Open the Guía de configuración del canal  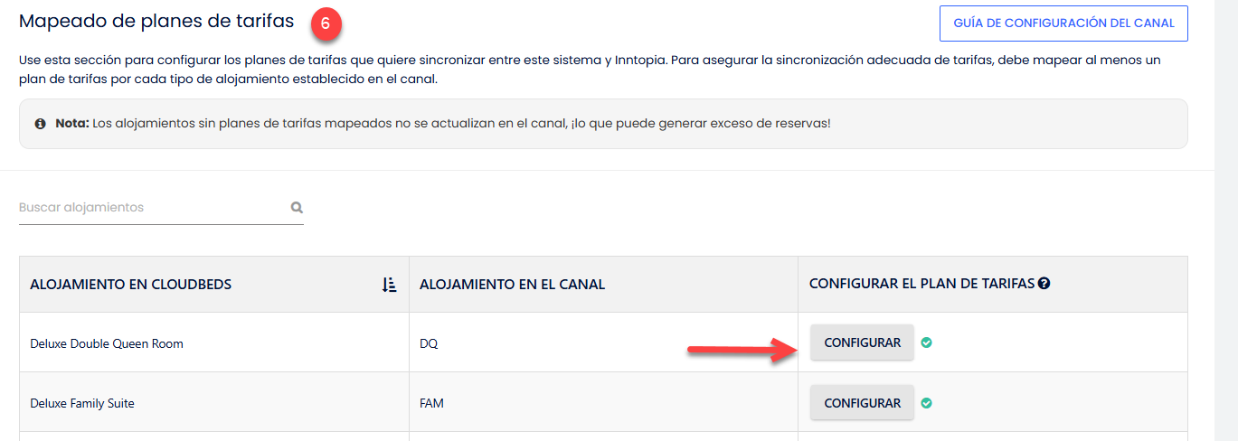[1063, 23]
